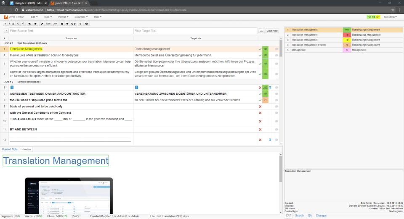Click the Clear Filter button
The width and height of the screenshot is (404, 219).
272,31
